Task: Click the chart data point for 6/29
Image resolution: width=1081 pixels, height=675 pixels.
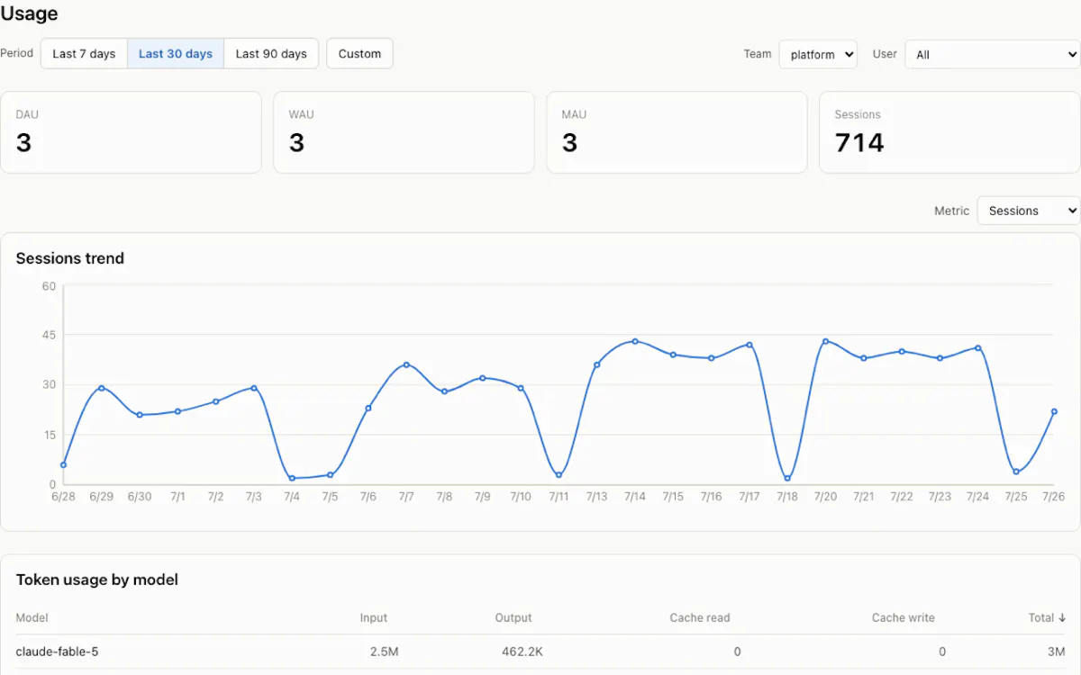Action: point(102,388)
